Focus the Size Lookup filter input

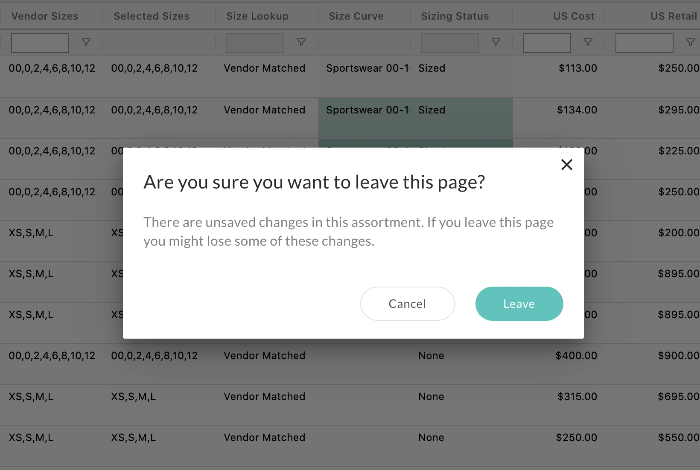(255, 43)
